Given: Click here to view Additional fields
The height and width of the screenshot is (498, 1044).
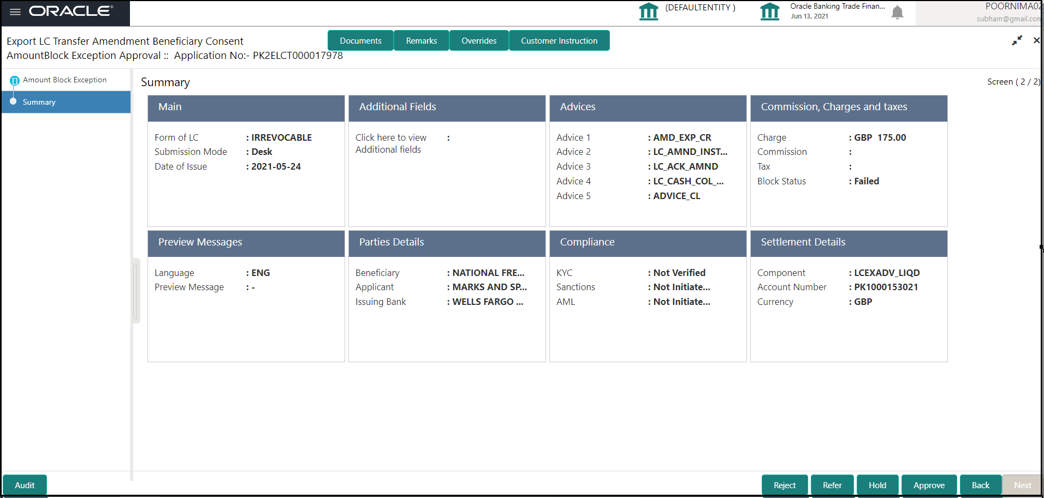Looking at the screenshot, I should (x=391, y=143).
